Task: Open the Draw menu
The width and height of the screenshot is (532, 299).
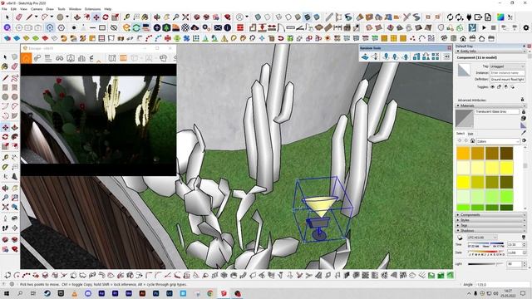Action: pyautogui.click(x=50, y=9)
